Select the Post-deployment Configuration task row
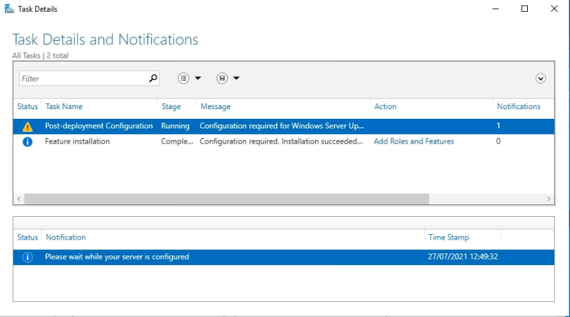The height and width of the screenshot is (317, 570). pos(99,126)
